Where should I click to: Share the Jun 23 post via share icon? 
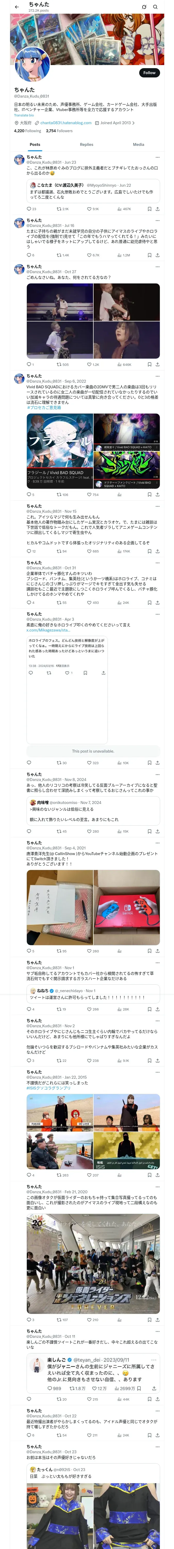157,209
